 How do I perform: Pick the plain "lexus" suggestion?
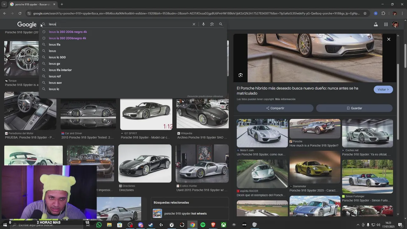52,51
